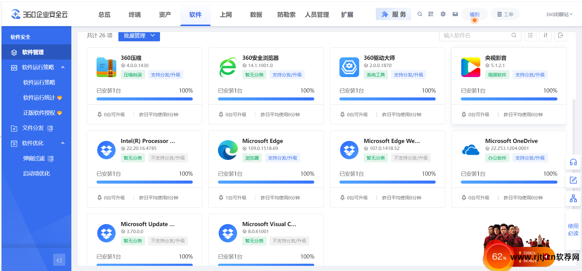
Task: Open the 人员管理 tab
Action: (x=317, y=15)
